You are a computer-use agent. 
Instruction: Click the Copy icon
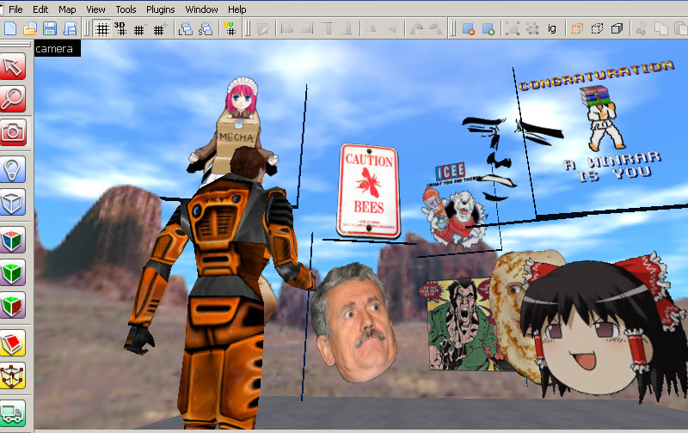pos(660,29)
